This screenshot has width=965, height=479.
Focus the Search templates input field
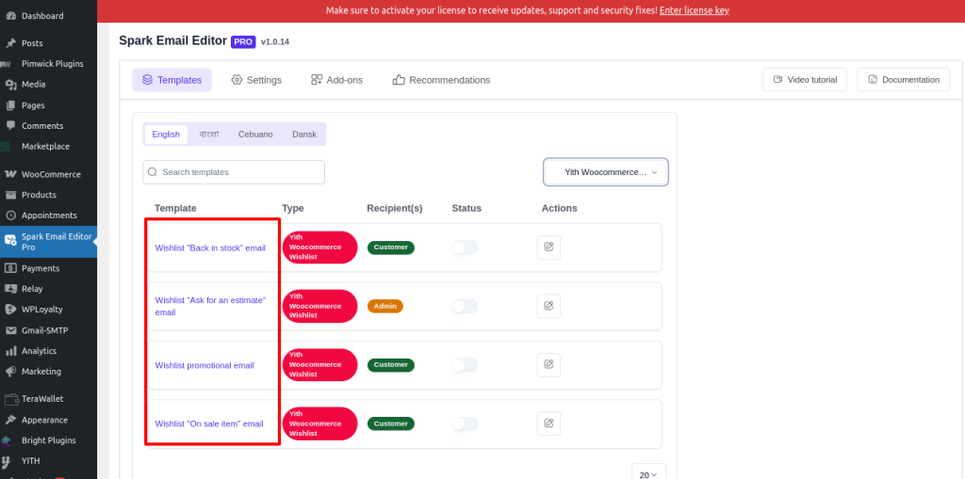pos(234,172)
